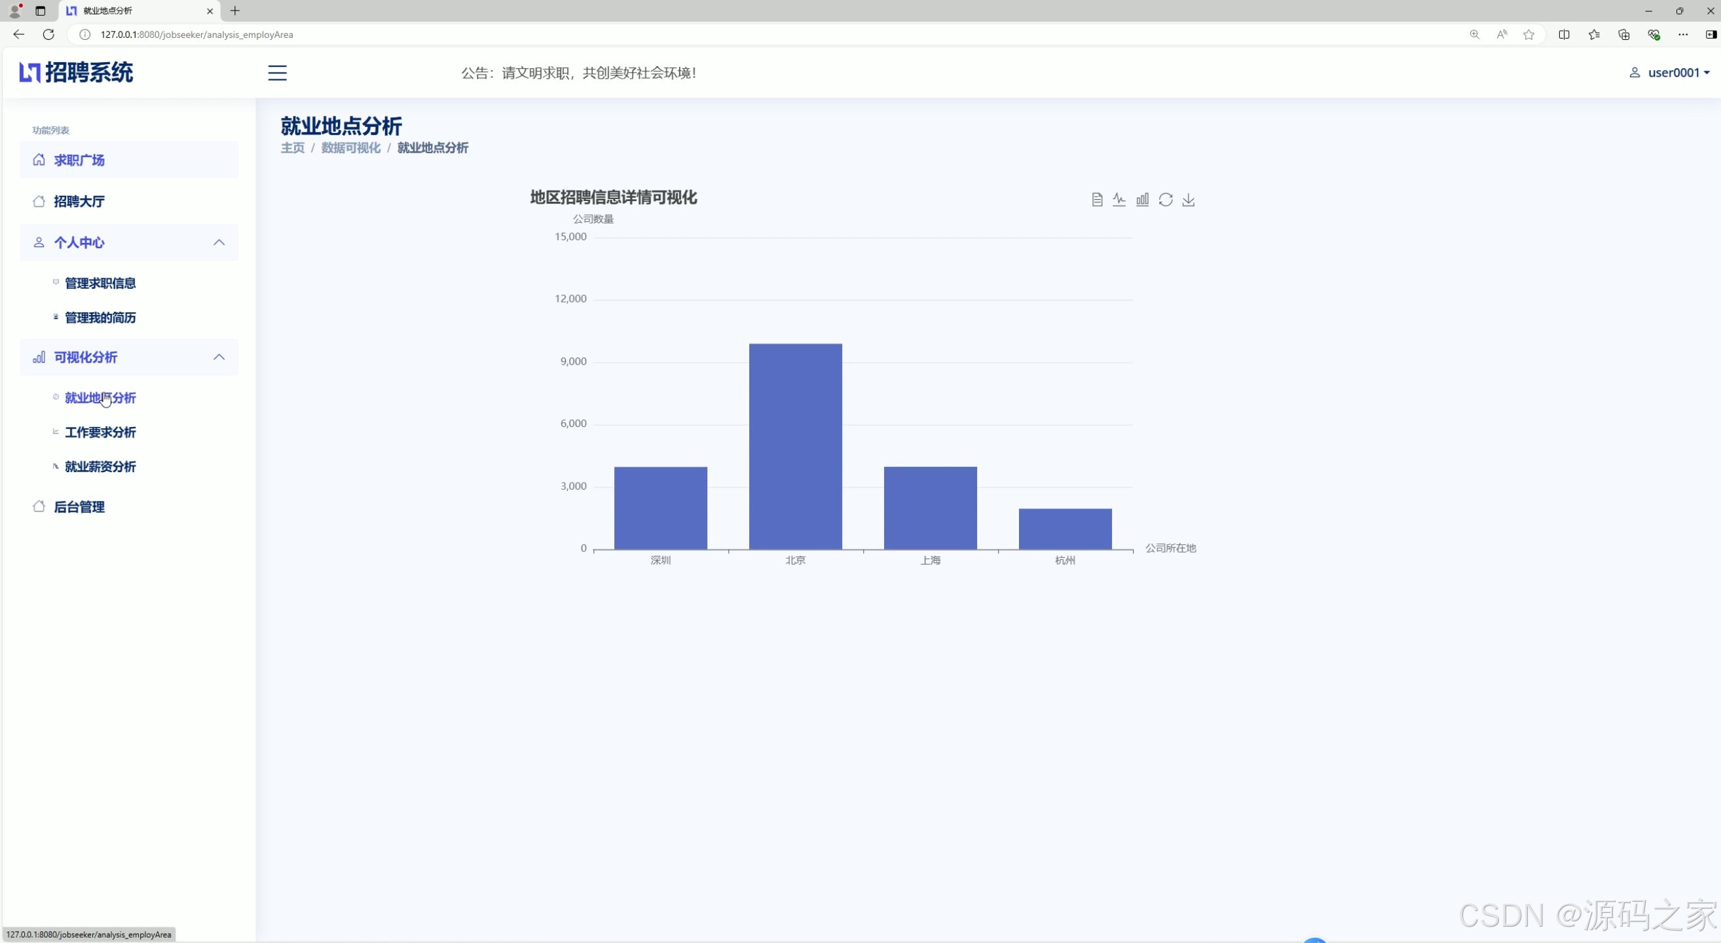Click the 杭州 axis label
This screenshot has height=943, width=1721.
coord(1065,561)
